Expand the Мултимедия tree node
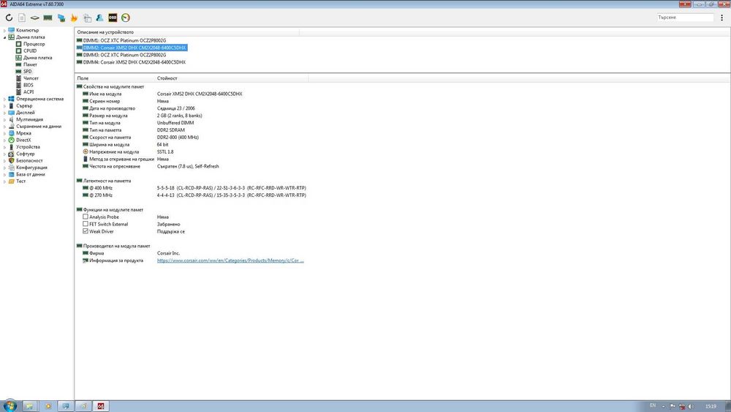This screenshot has width=731, height=412. click(4, 119)
